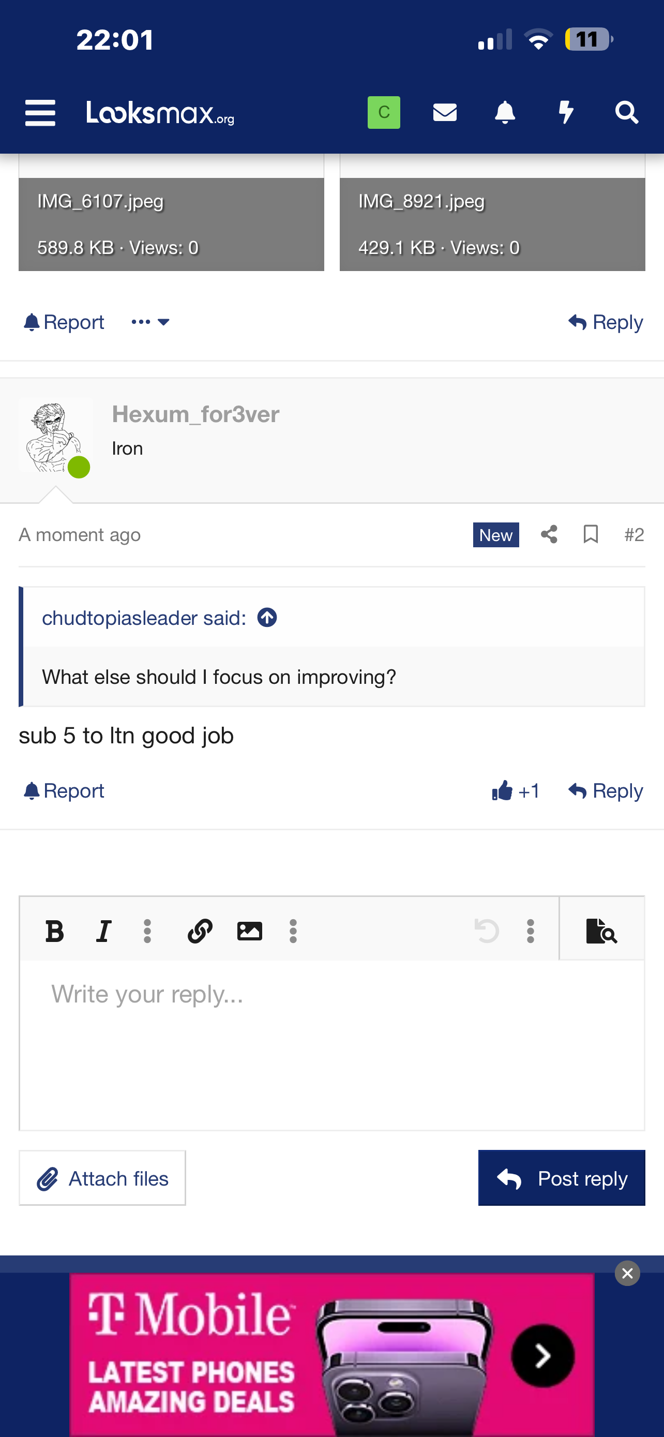Open more text formatting options after italic
Viewport: 664px width, 1437px height.
pyautogui.click(x=147, y=931)
